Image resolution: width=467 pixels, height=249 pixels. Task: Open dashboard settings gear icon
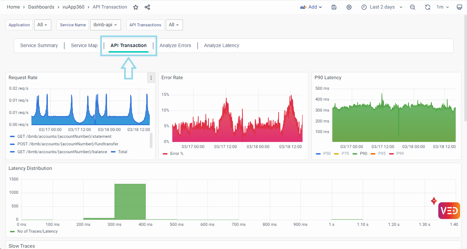[349, 7]
